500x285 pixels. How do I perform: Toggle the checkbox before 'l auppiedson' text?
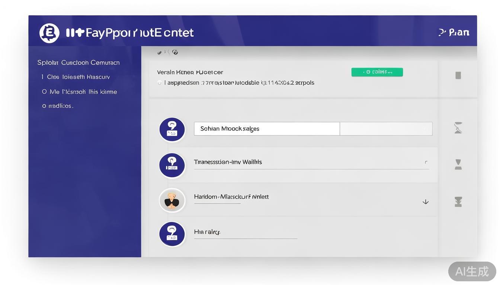pyautogui.click(x=160, y=83)
